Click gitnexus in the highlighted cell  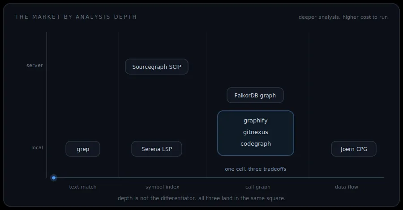point(256,132)
